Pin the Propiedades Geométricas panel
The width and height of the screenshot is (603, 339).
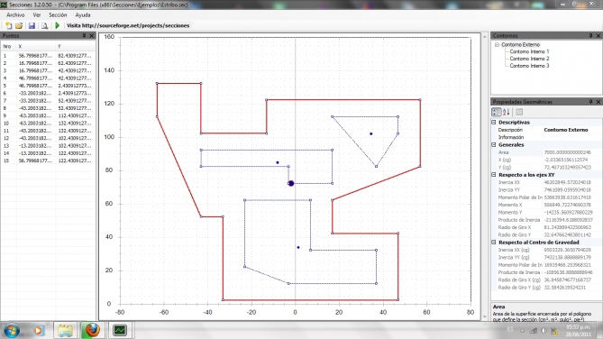click(x=590, y=102)
